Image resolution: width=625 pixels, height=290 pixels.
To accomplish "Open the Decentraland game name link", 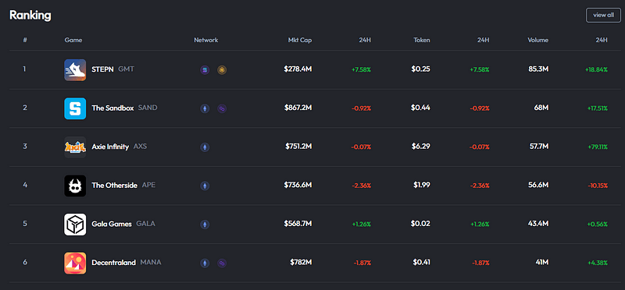I will point(113,263).
